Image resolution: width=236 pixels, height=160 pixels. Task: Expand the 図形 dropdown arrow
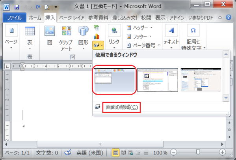(84, 48)
